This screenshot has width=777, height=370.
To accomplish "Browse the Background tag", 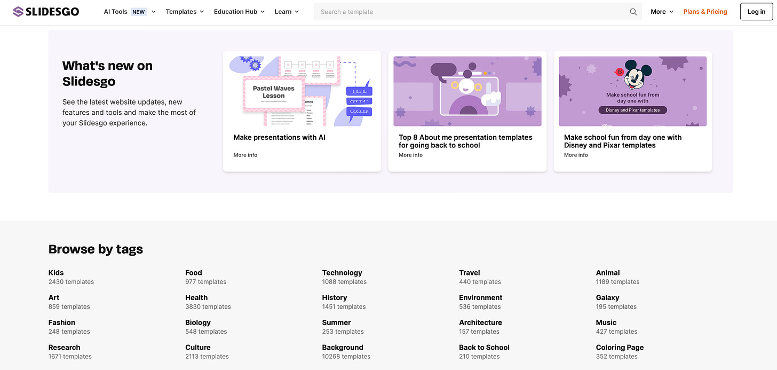I will tap(343, 348).
